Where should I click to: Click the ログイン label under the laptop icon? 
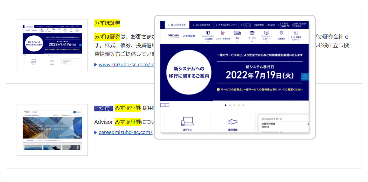[x=187, y=130]
